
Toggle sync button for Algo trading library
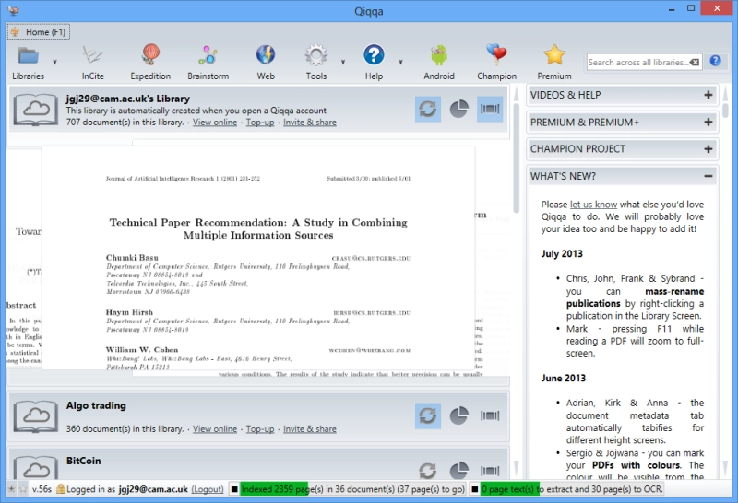pos(428,415)
